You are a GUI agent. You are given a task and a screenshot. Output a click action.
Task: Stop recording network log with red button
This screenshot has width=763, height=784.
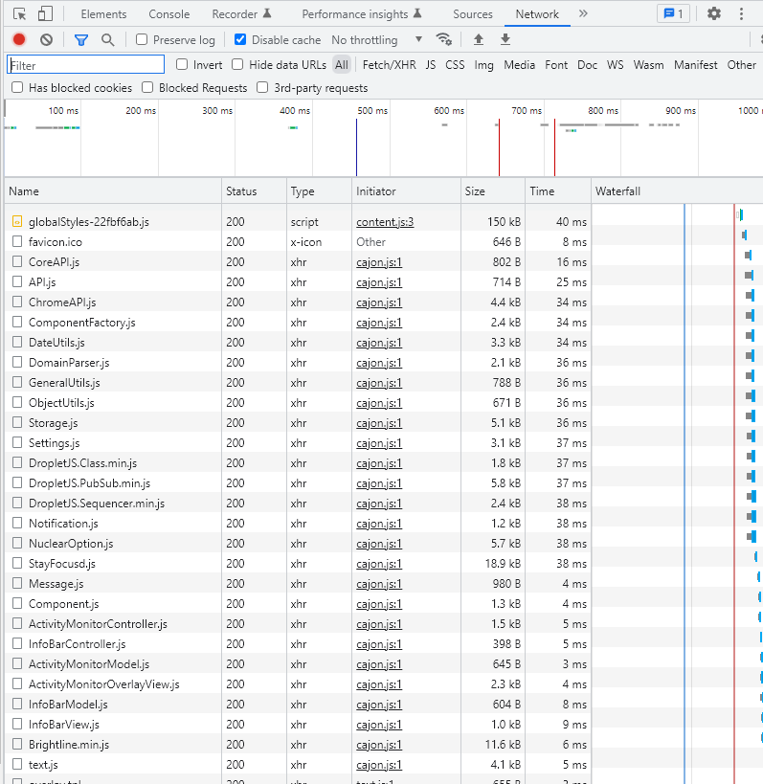click(19, 39)
